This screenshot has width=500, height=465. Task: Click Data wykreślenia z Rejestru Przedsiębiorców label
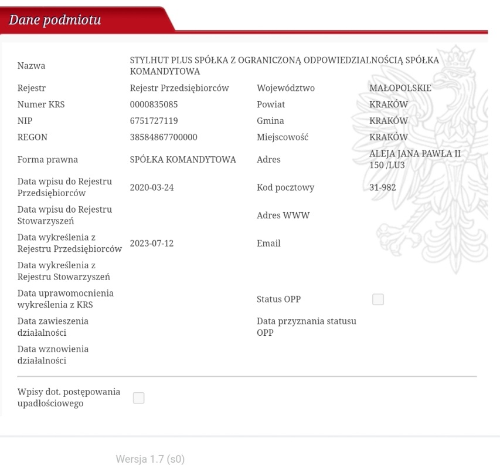pyautogui.click(x=70, y=243)
